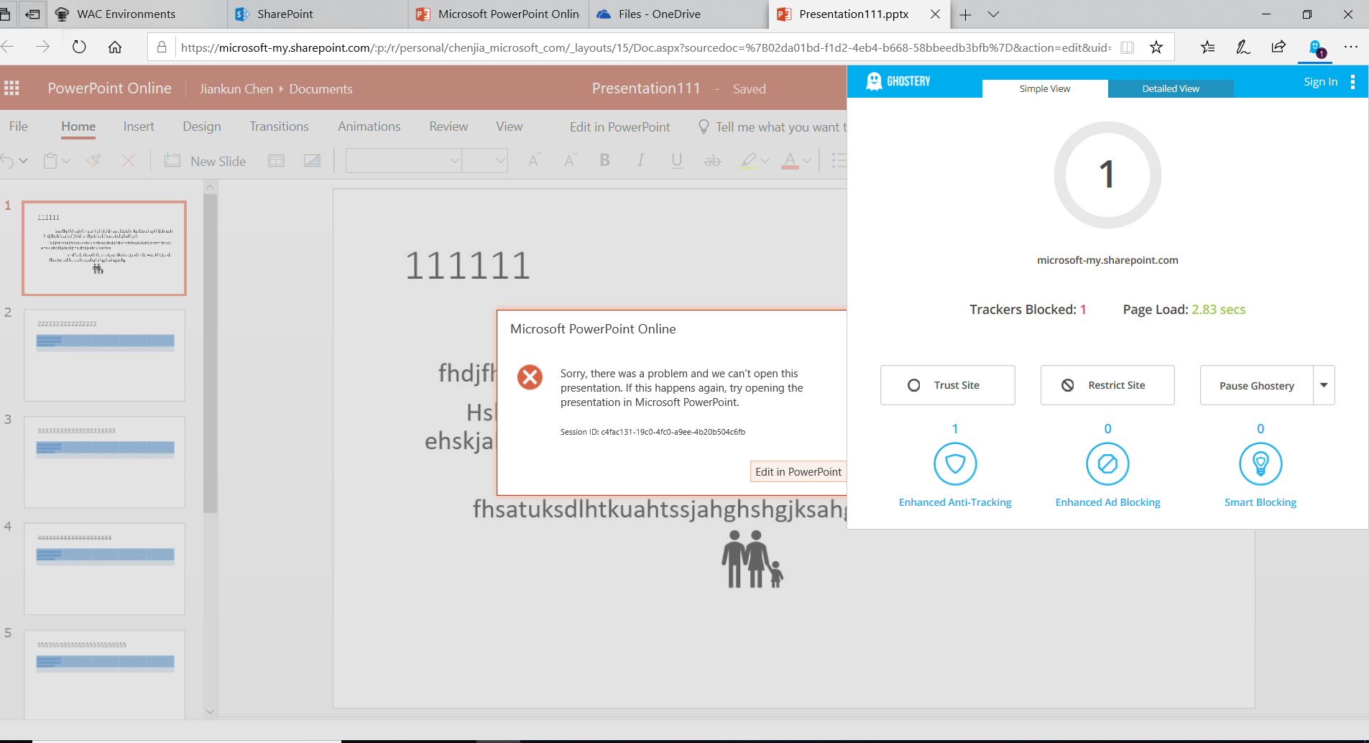Open the slide Layout icon
Viewport: 1369px width, 743px height.
pos(277,161)
